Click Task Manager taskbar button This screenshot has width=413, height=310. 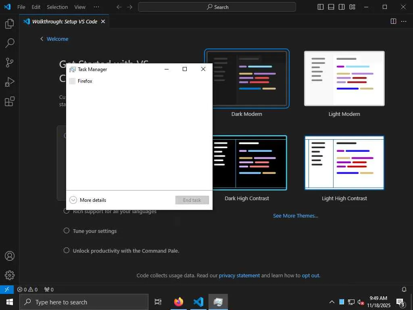pos(218,302)
